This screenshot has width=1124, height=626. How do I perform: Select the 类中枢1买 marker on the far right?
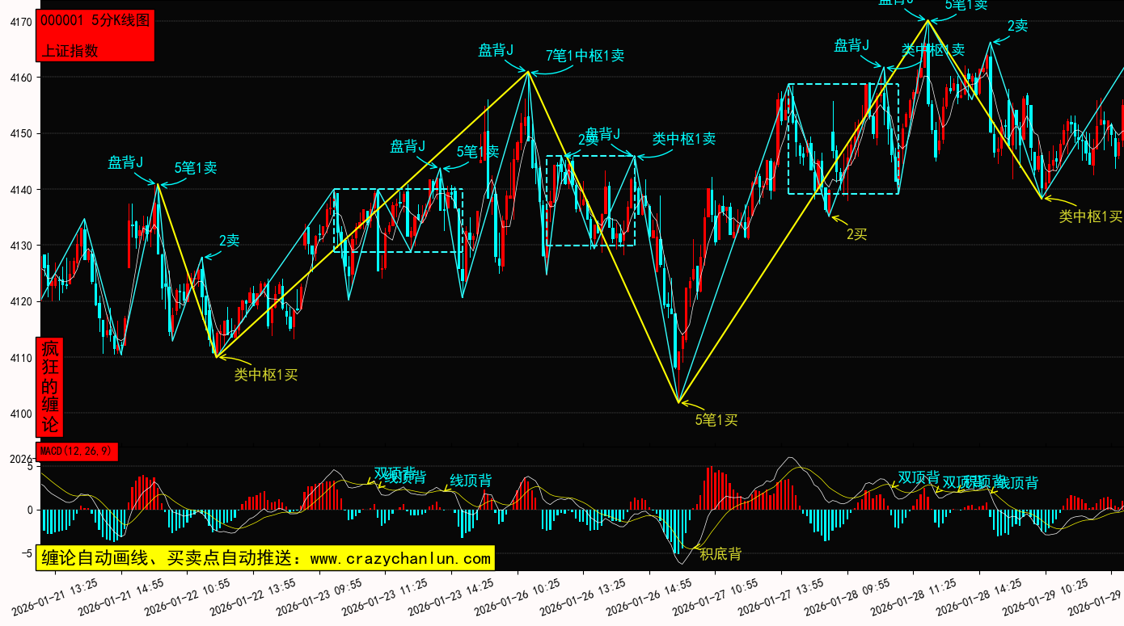1091,216
